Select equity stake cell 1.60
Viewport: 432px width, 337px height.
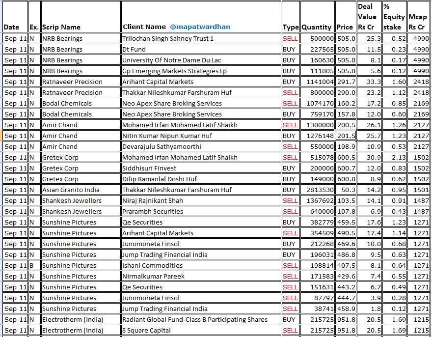[x=395, y=82]
